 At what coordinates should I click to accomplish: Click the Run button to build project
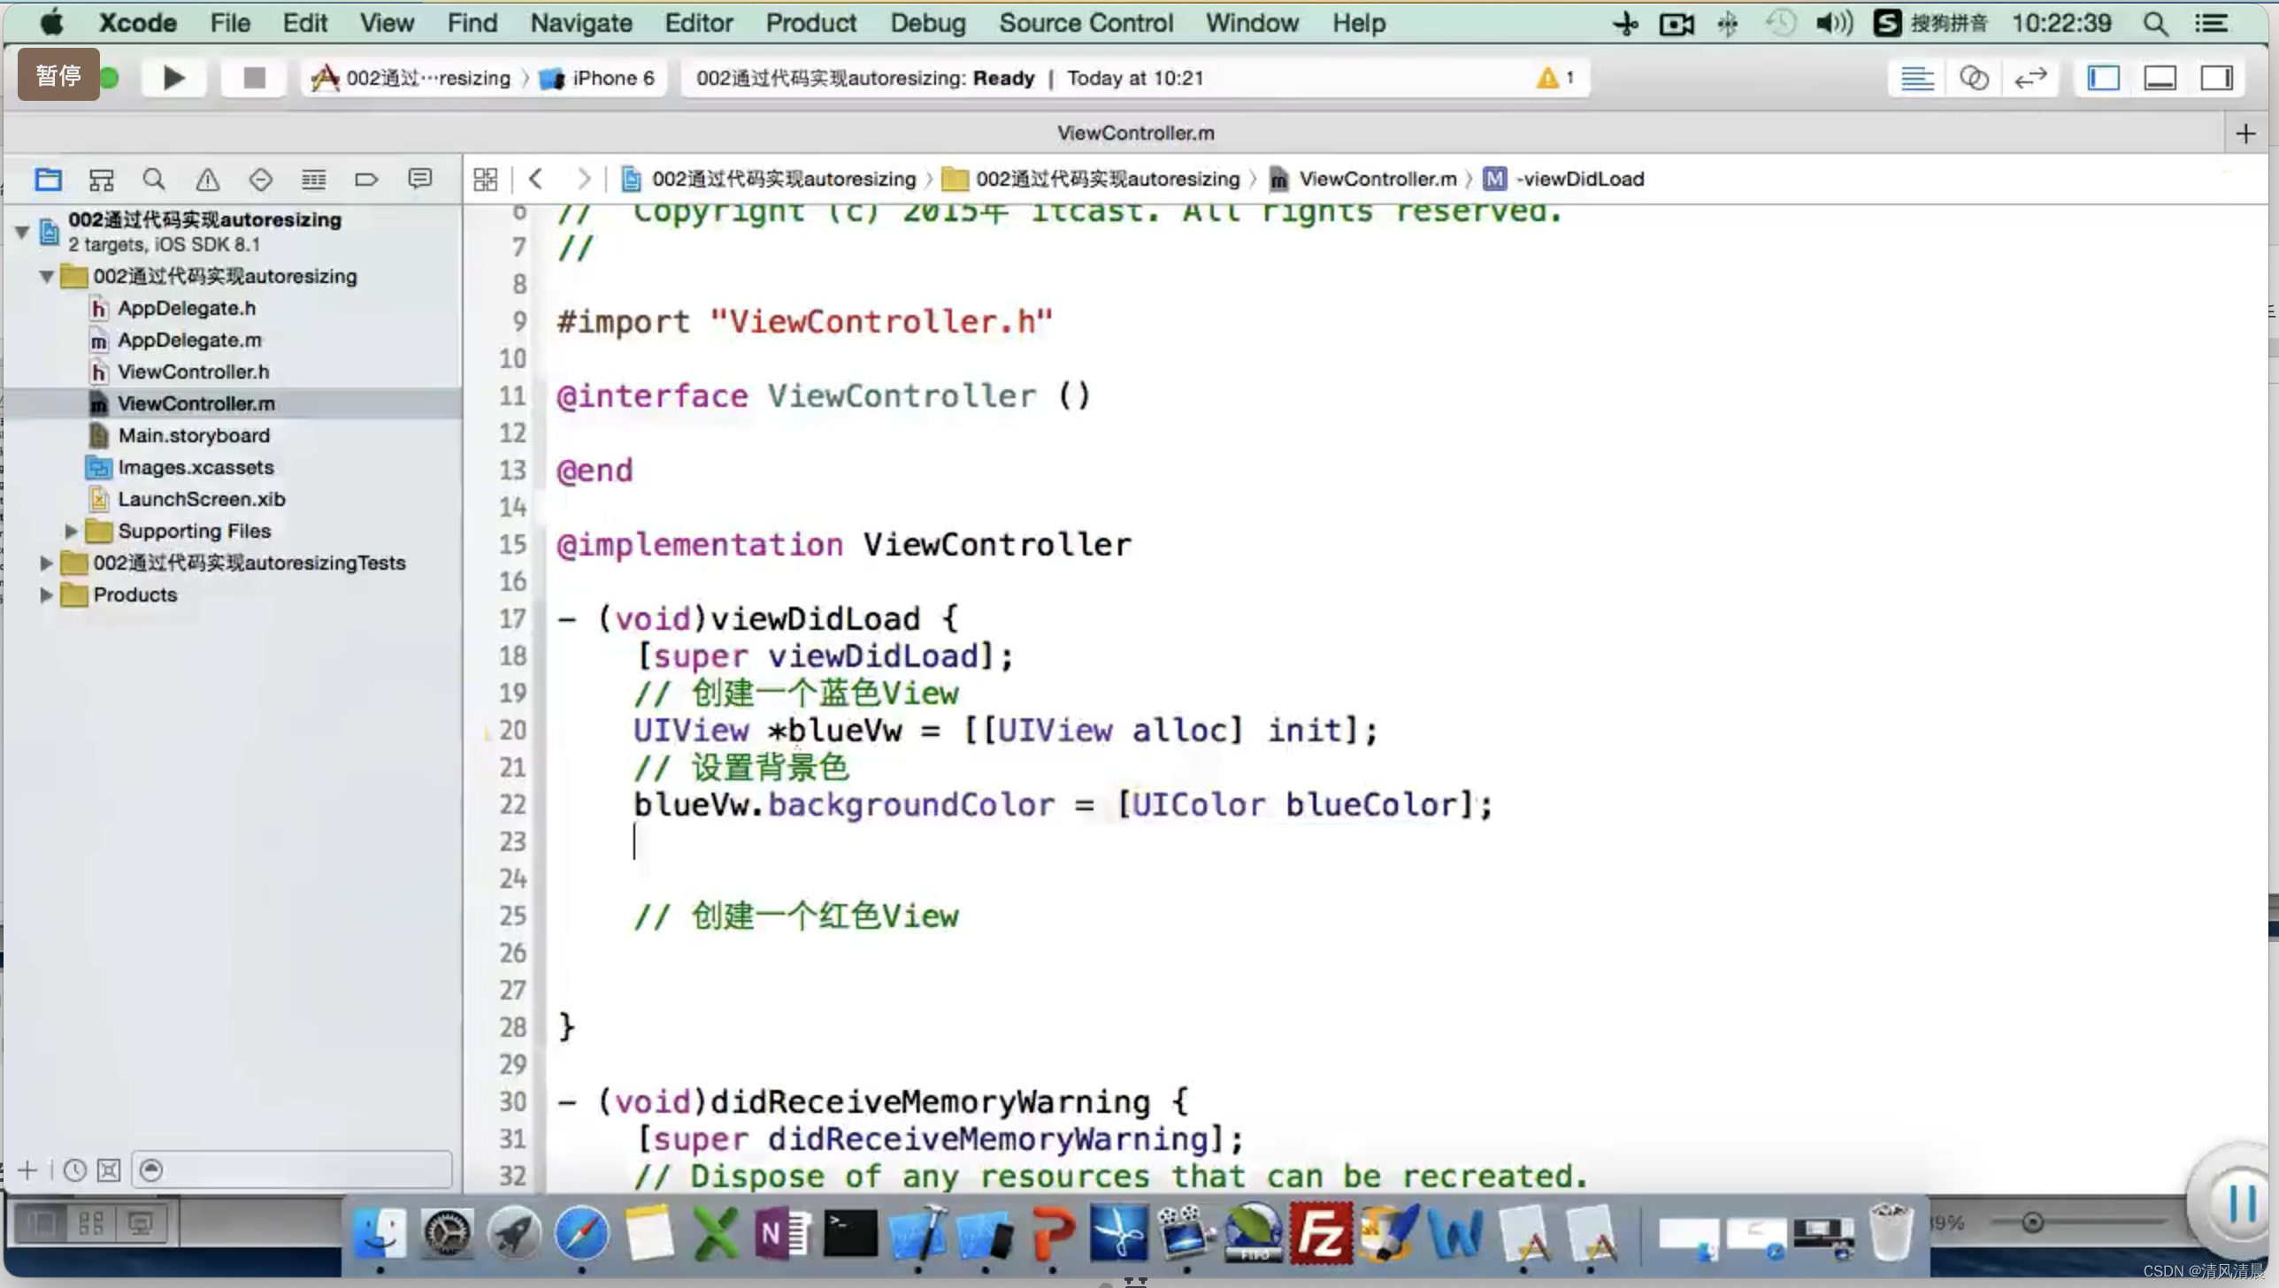pyautogui.click(x=173, y=77)
